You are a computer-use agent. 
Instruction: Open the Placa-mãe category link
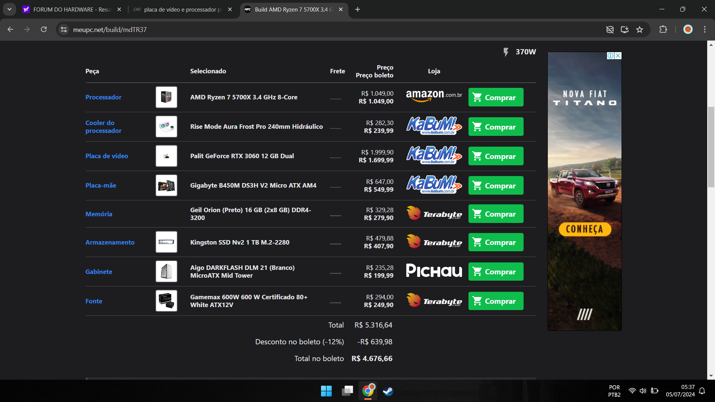pos(101,185)
